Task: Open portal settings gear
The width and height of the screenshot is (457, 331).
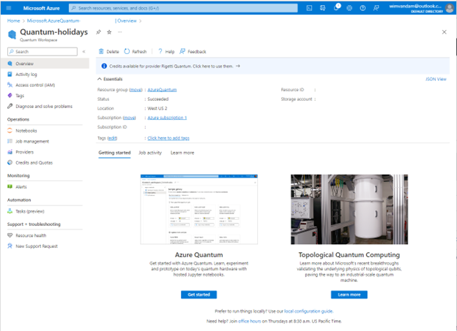Action: point(351,8)
